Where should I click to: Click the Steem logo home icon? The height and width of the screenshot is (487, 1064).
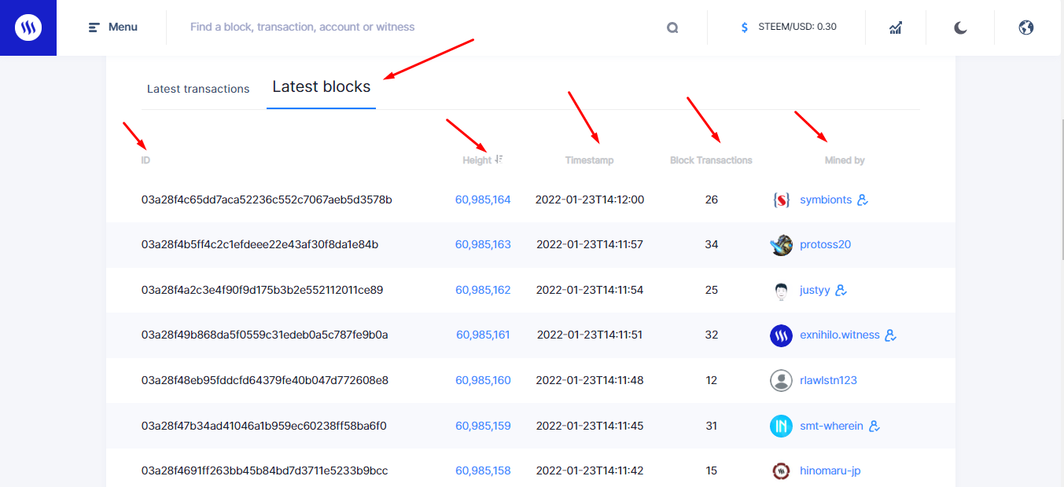coord(28,27)
